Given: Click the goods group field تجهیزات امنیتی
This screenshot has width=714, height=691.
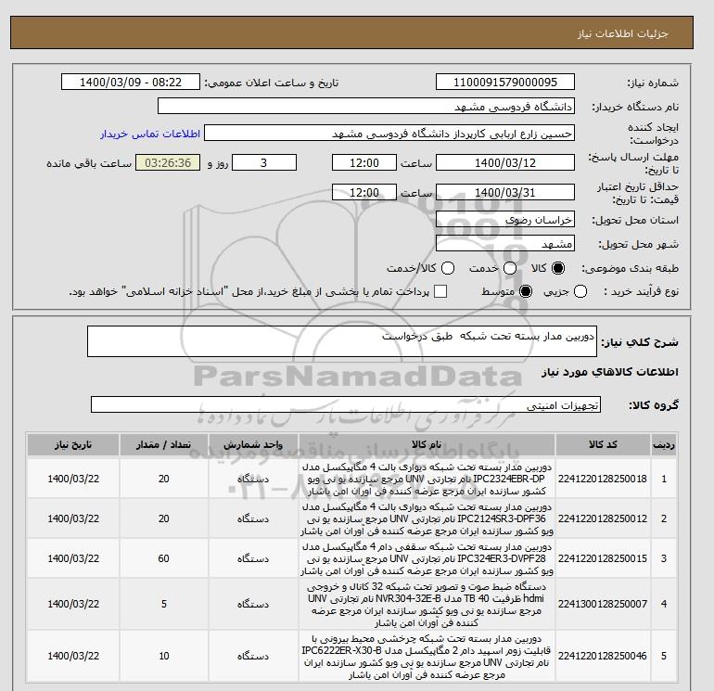Looking at the screenshot, I should point(346,404).
